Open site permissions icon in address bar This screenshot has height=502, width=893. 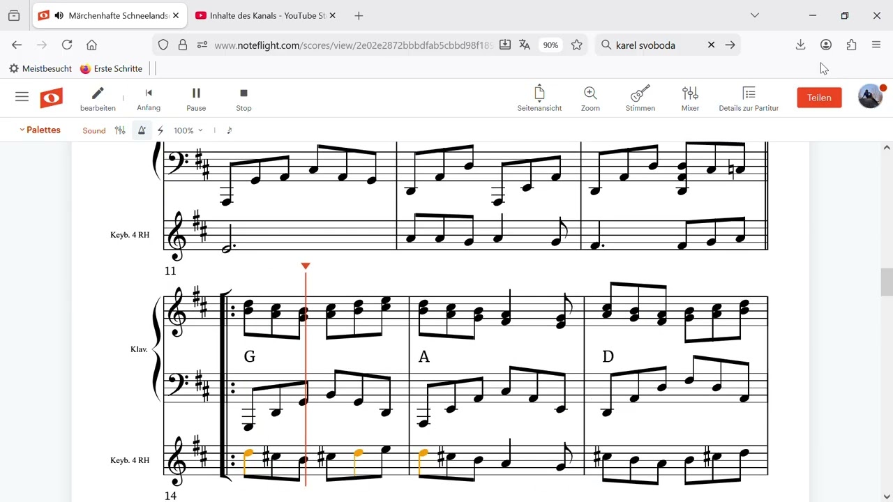(202, 45)
